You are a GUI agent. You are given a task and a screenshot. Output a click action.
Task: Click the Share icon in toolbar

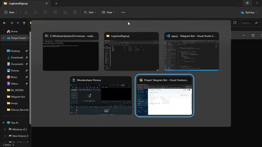tap(65, 12)
